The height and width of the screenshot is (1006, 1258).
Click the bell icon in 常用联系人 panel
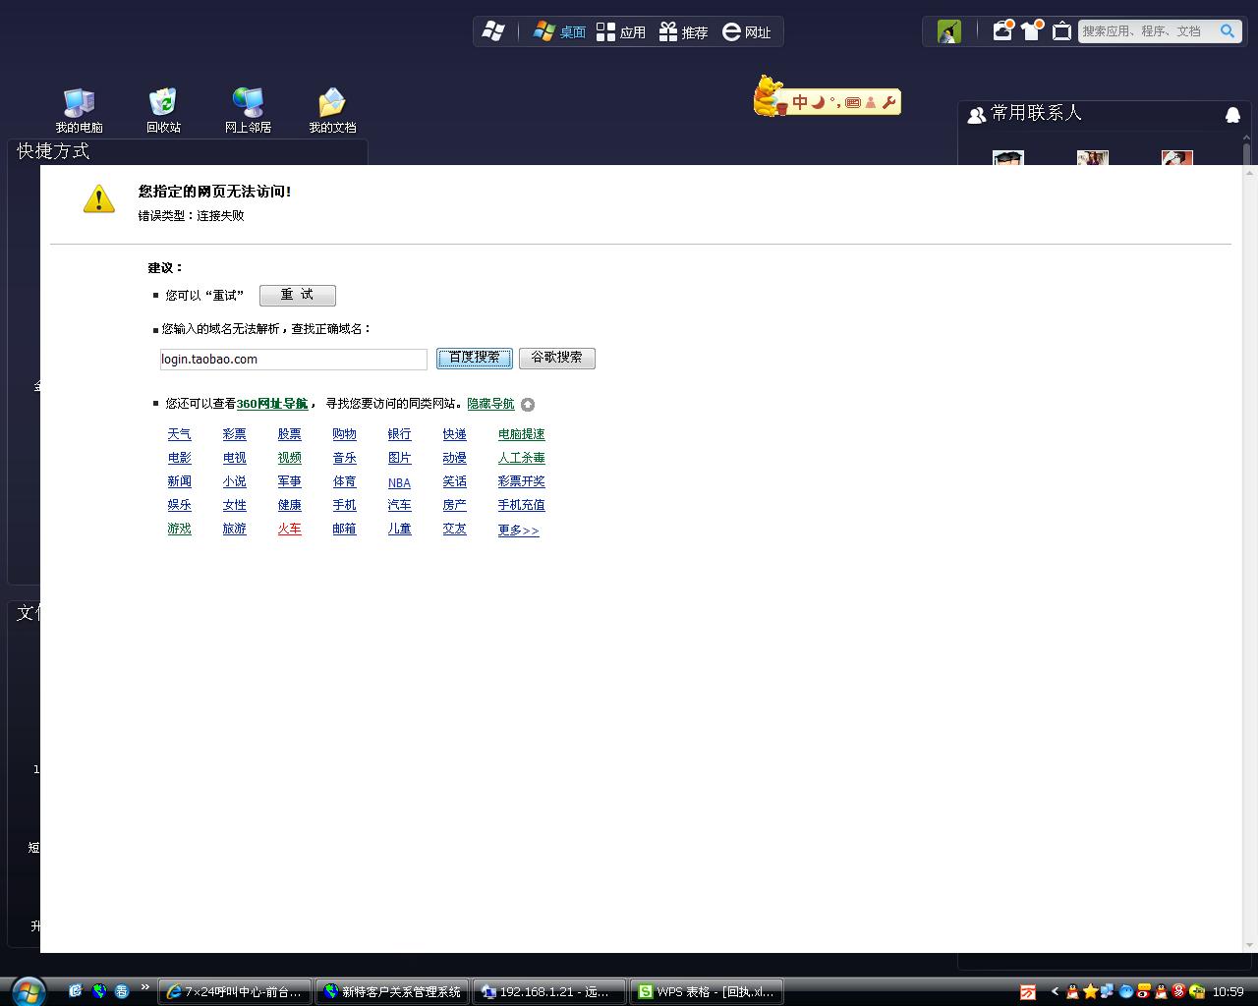(1232, 115)
